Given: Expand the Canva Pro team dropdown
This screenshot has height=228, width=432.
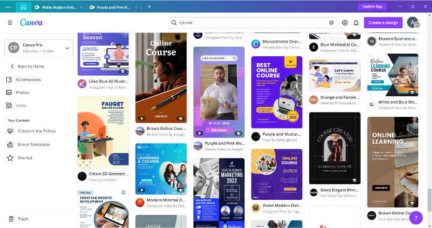Looking at the screenshot, I should point(67,48).
